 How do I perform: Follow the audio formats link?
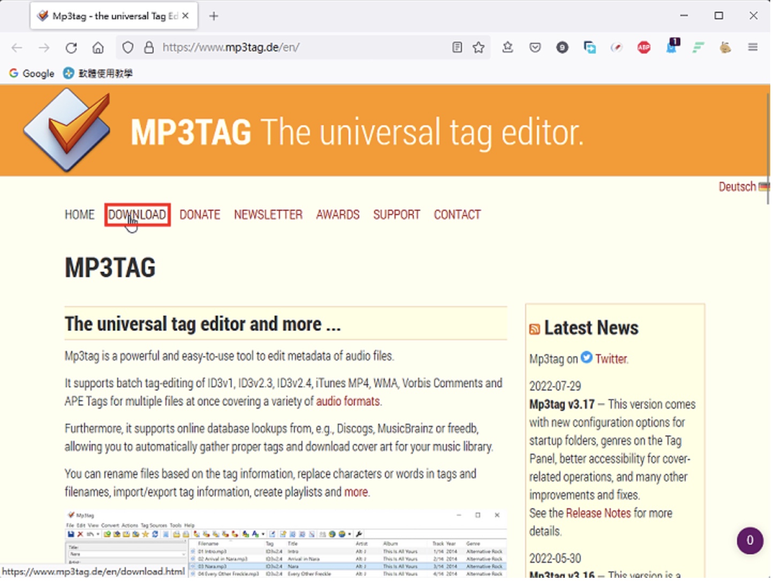click(350, 403)
